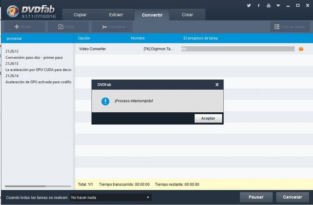The image size is (313, 205).
Task: Open the DVDFab Facebook icon
Action: [x=259, y=6]
